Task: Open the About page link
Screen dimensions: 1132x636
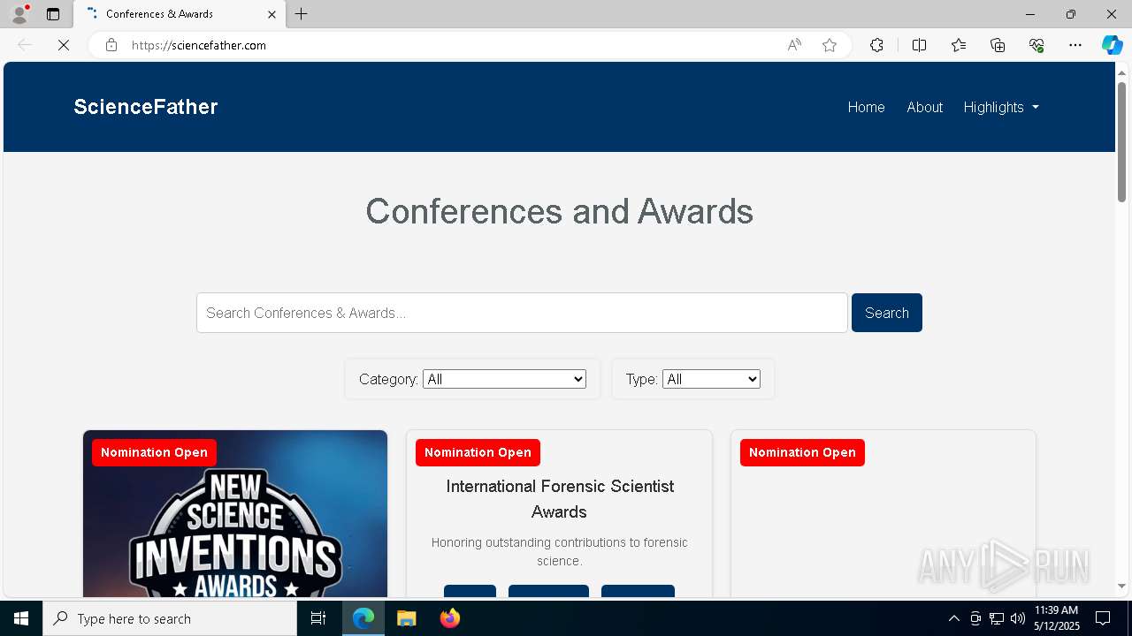Action: pos(924,107)
